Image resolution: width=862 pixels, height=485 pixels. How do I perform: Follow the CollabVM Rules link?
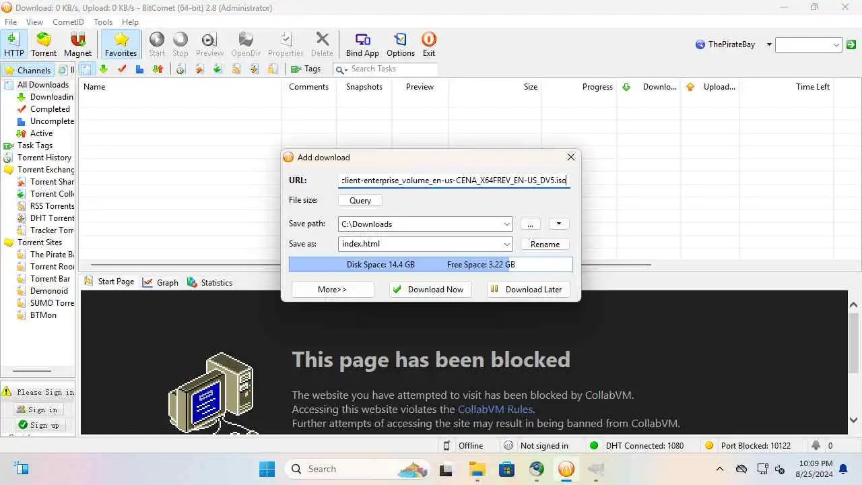(x=495, y=409)
